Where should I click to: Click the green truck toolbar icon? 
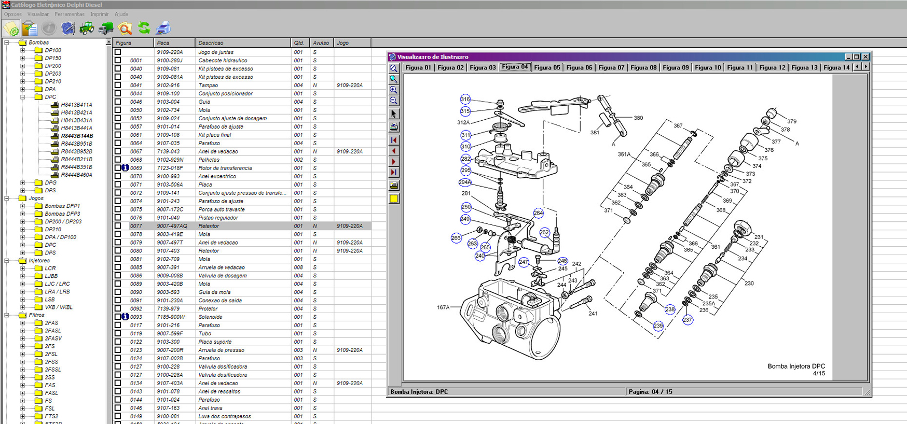coord(106,28)
